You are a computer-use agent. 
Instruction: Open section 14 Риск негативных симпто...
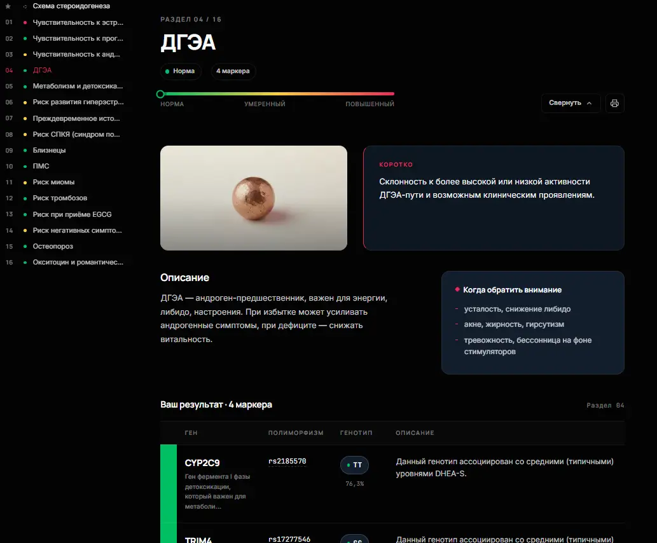click(x=78, y=230)
